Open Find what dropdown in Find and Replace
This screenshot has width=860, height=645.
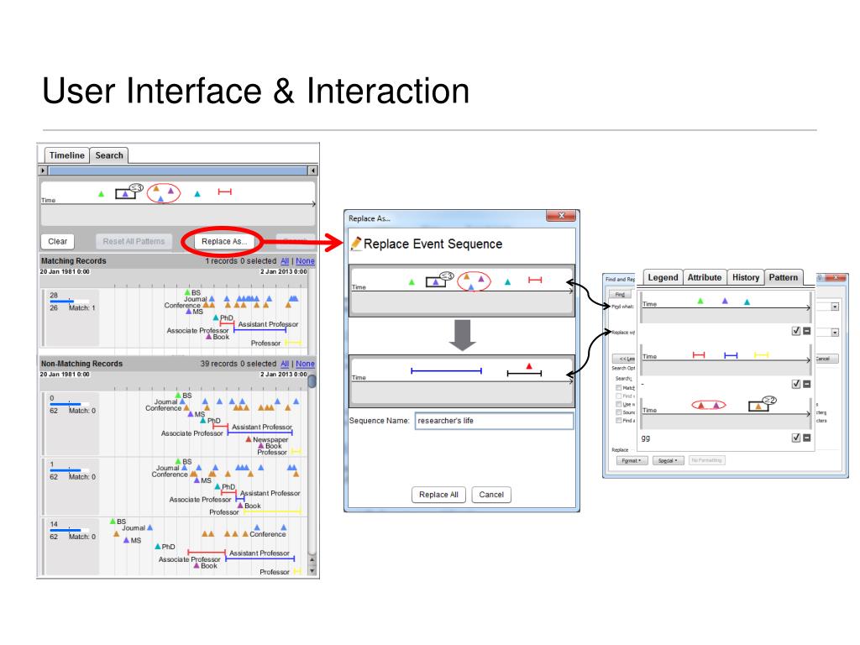tap(835, 307)
